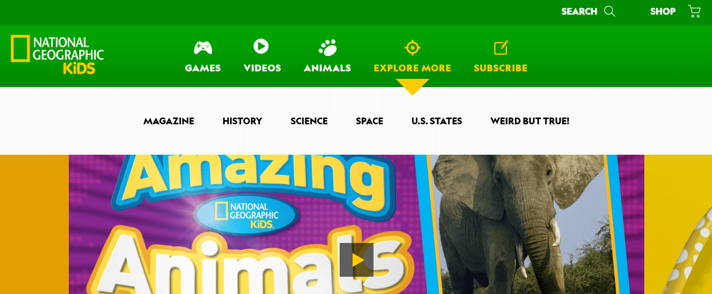The width and height of the screenshot is (712, 294).
Task: Open the Science section
Action: [x=309, y=121]
